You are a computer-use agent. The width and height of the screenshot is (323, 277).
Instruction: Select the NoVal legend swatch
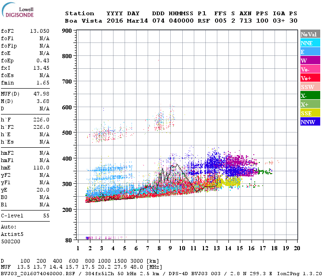coord(310,34)
